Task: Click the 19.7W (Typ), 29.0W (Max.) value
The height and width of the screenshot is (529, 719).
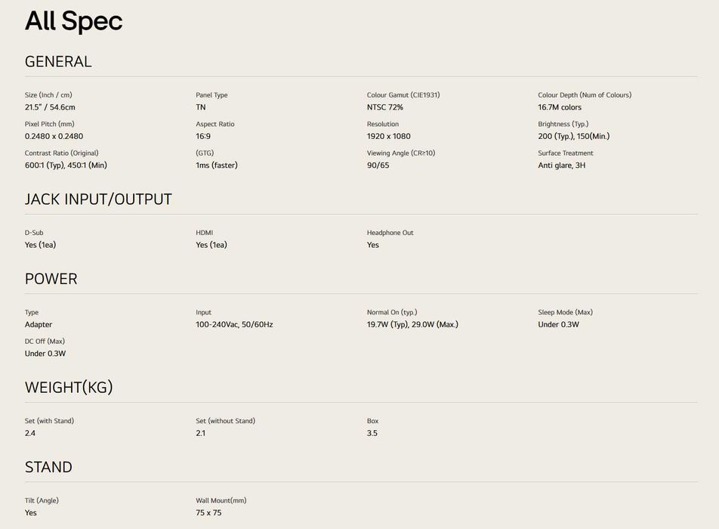Action: click(412, 324)
